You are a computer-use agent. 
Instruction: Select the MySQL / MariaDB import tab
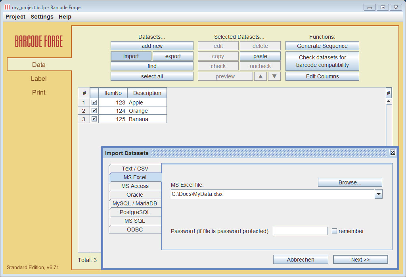point(135,203)
